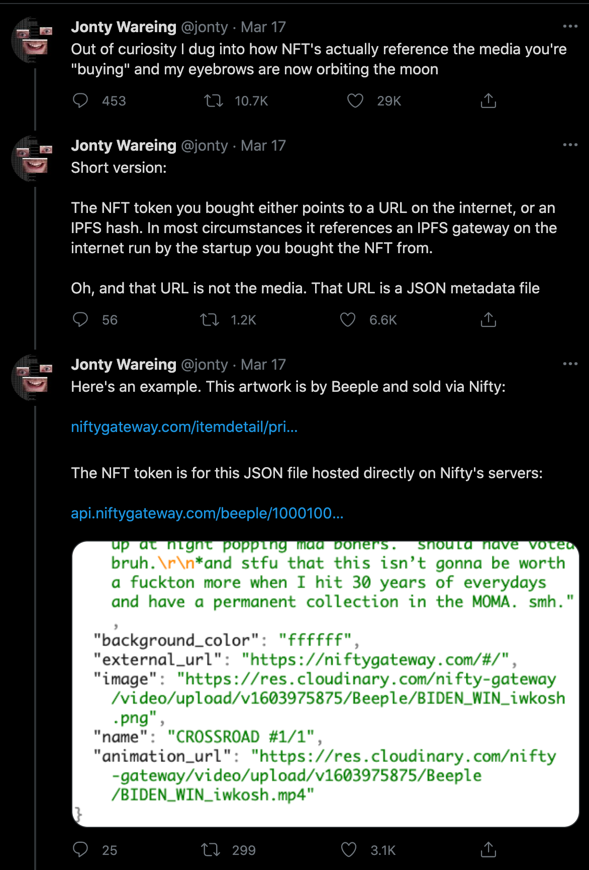
Task: Retweet the 'Short version' tweet
Action: tap(210, 320)
